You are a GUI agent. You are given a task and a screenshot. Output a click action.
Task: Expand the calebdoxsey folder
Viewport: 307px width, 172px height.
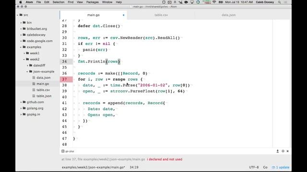point(21,35)
